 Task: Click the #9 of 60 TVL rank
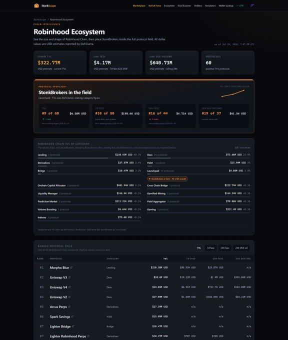[50, 113]
